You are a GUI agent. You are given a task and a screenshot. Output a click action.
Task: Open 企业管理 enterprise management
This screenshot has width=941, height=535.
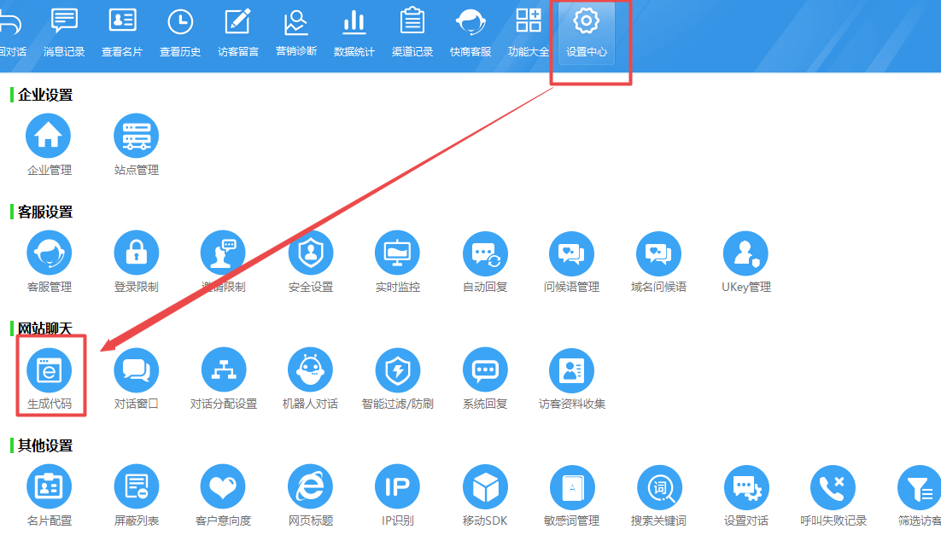tap(49, 136)
